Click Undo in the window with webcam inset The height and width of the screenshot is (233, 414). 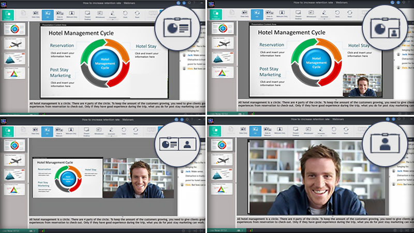tap(337, 14)
